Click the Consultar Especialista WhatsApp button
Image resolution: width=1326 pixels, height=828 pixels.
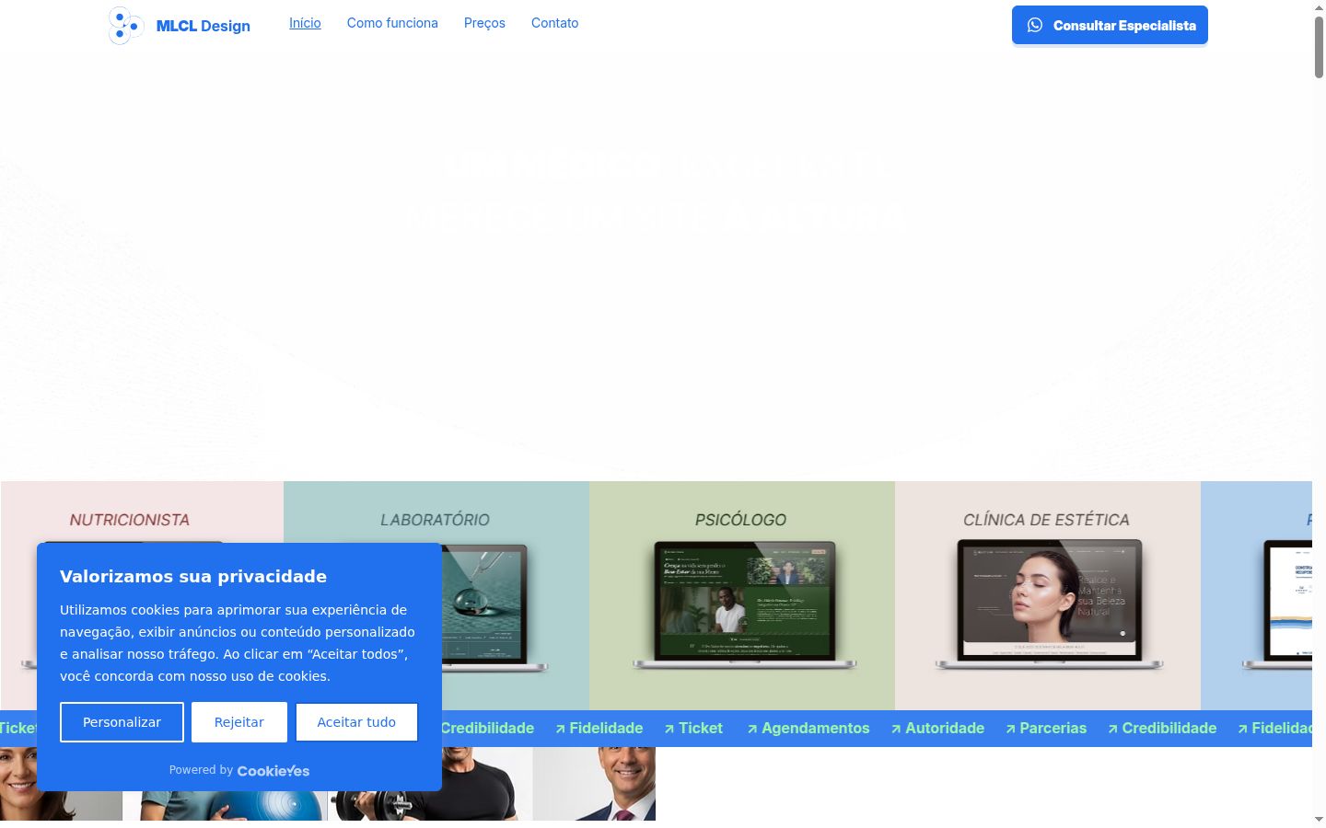coord(1110,25)
